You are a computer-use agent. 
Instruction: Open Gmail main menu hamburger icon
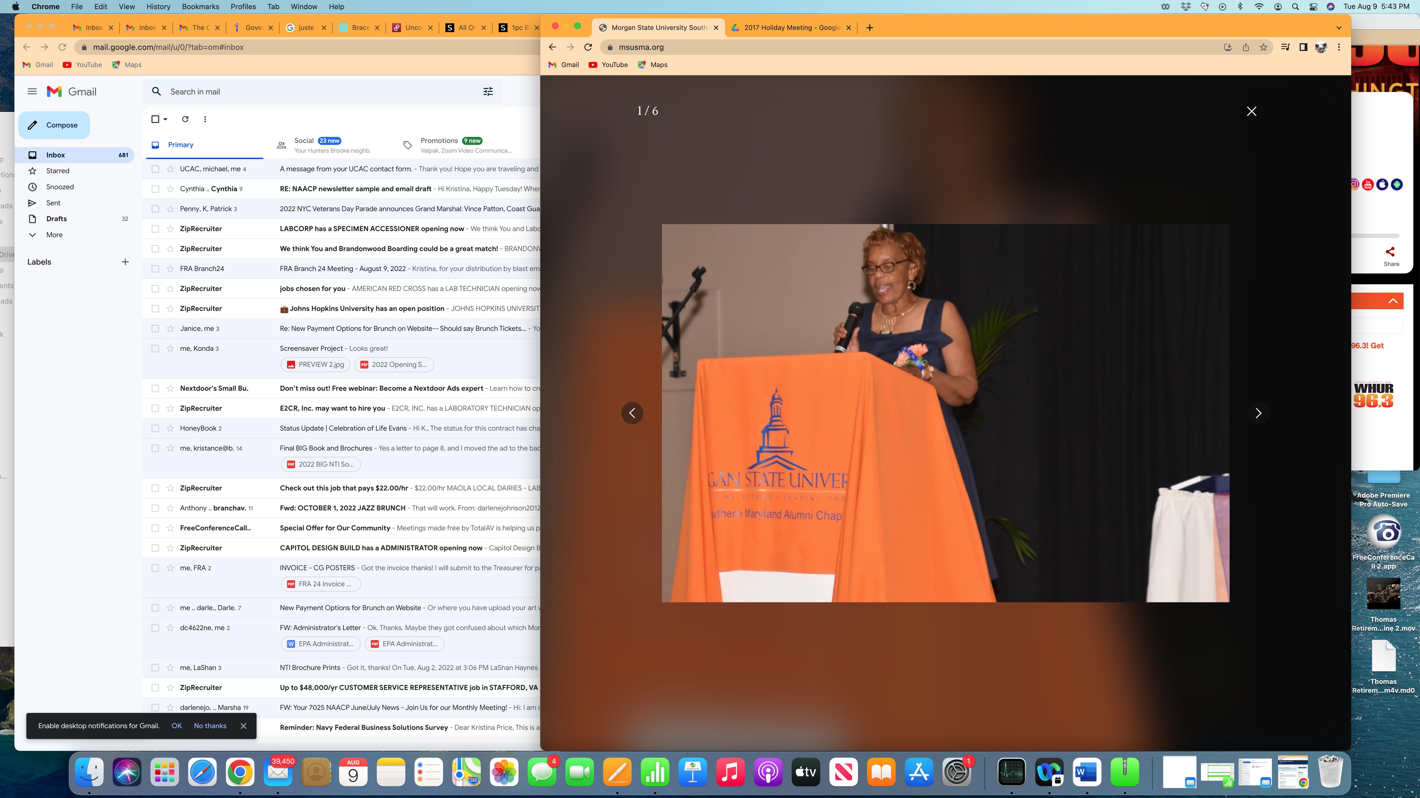pos(32,92)
